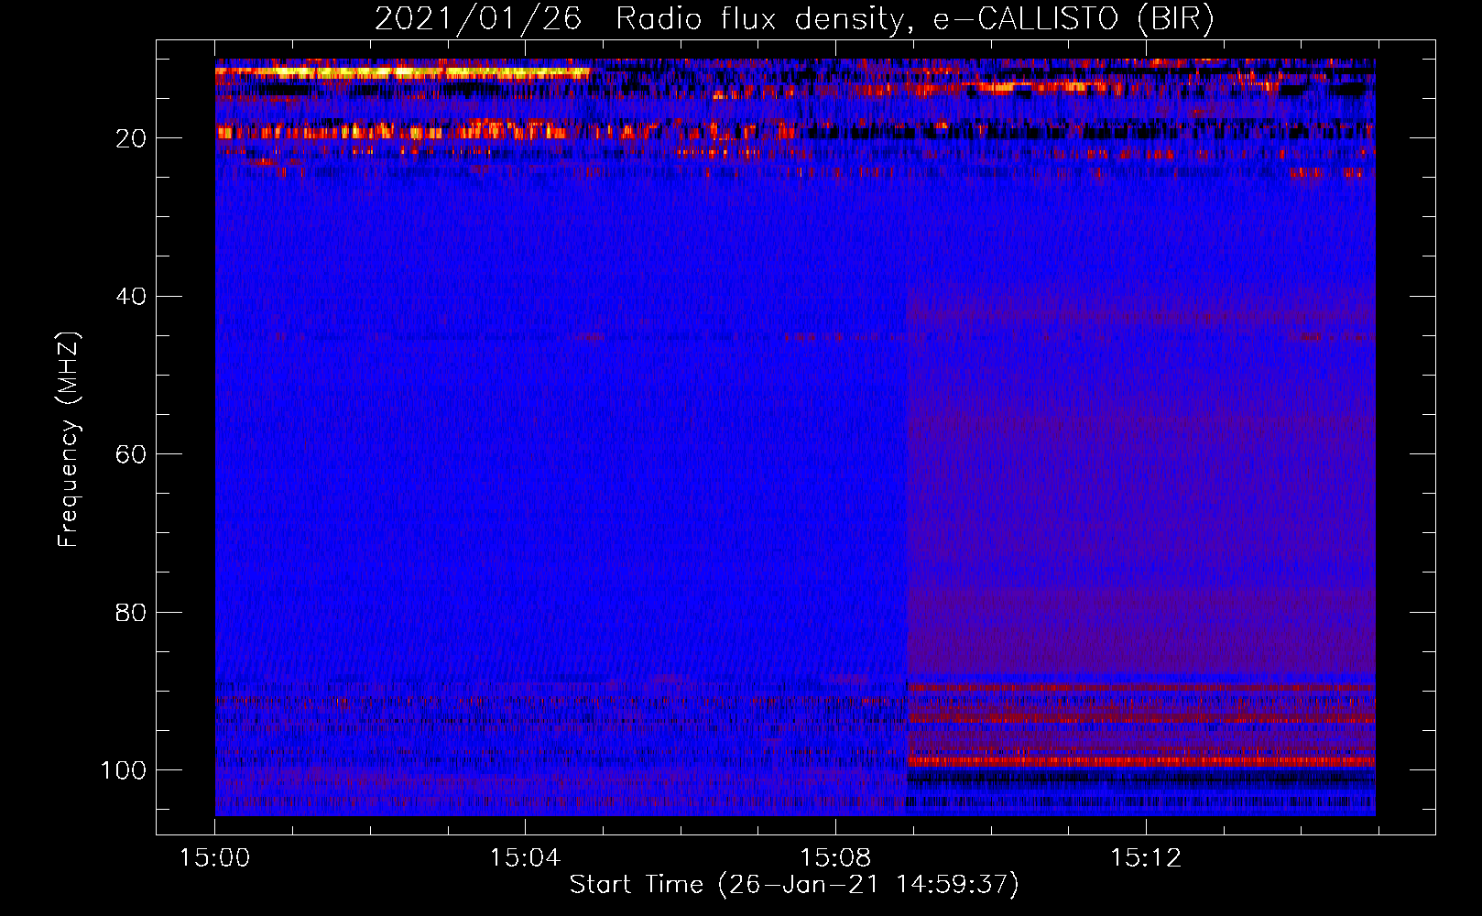
Task: Click the 40 frequency tick label
Action: [131, 297]
